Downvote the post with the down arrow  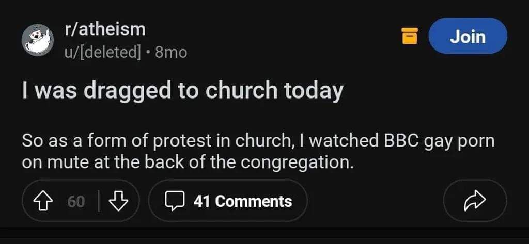(x=119, y=201)
